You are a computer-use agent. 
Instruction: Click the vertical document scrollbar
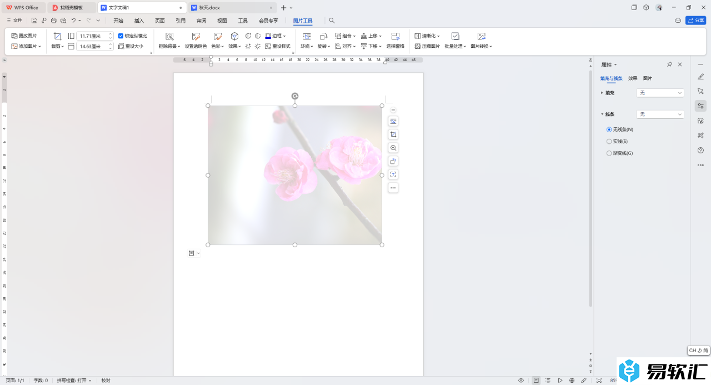pyautogui.click(x=590, y=188)
